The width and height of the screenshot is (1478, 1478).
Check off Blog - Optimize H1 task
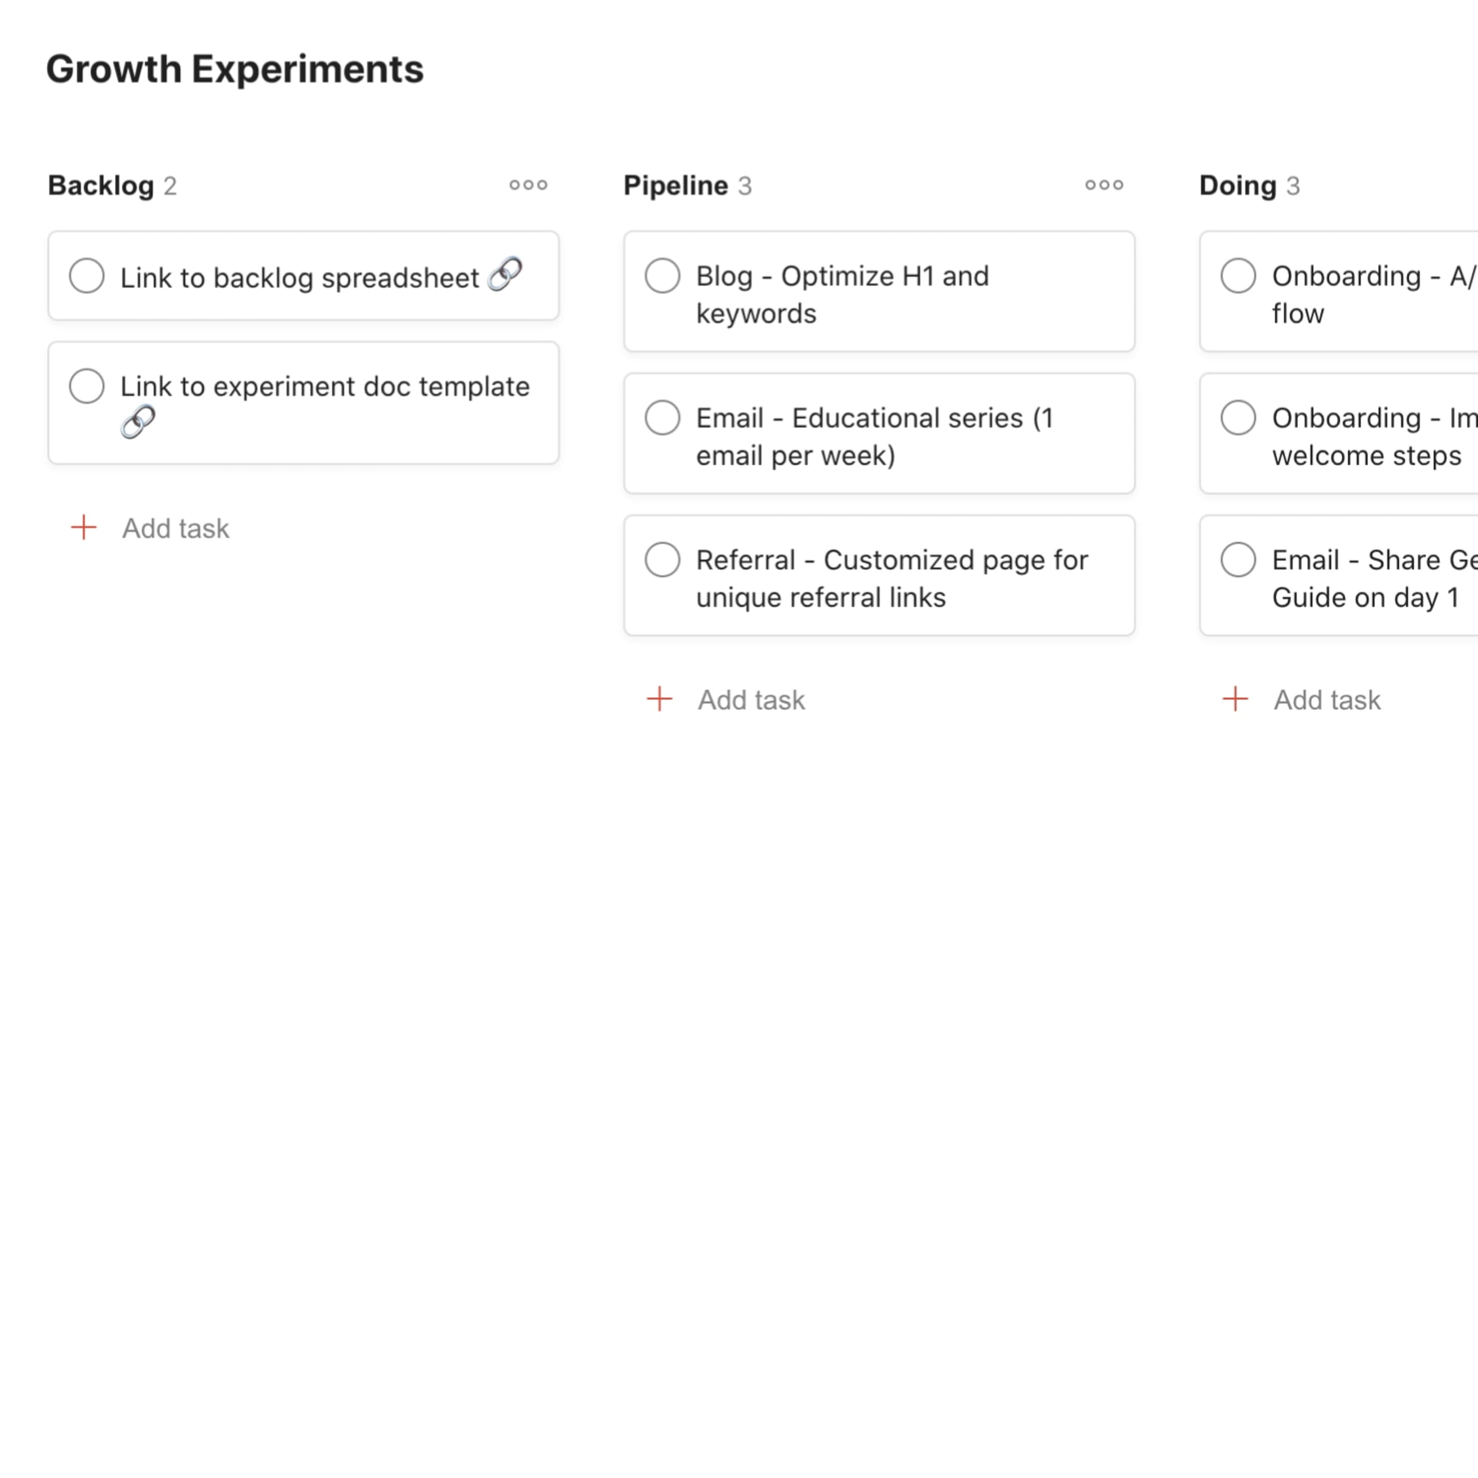tap(662, 276)
